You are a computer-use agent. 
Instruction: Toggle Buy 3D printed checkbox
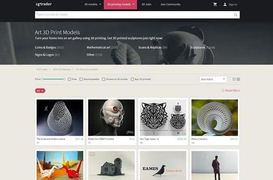point(132,79)
